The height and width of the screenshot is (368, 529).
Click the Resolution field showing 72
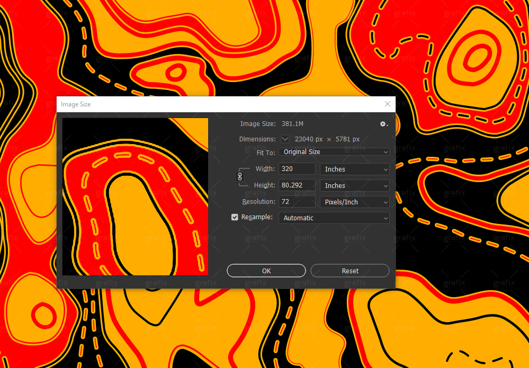(x=297, y=202)
